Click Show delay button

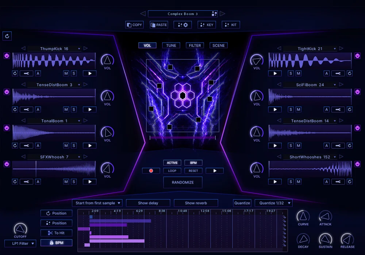pos(148,203)
